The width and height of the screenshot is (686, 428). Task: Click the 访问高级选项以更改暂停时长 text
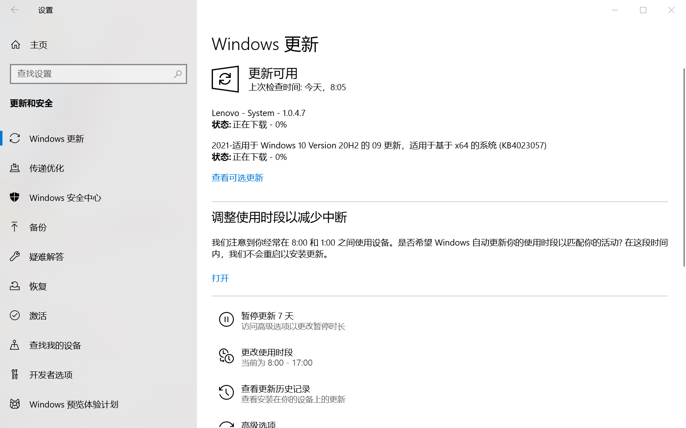point(293,326)
